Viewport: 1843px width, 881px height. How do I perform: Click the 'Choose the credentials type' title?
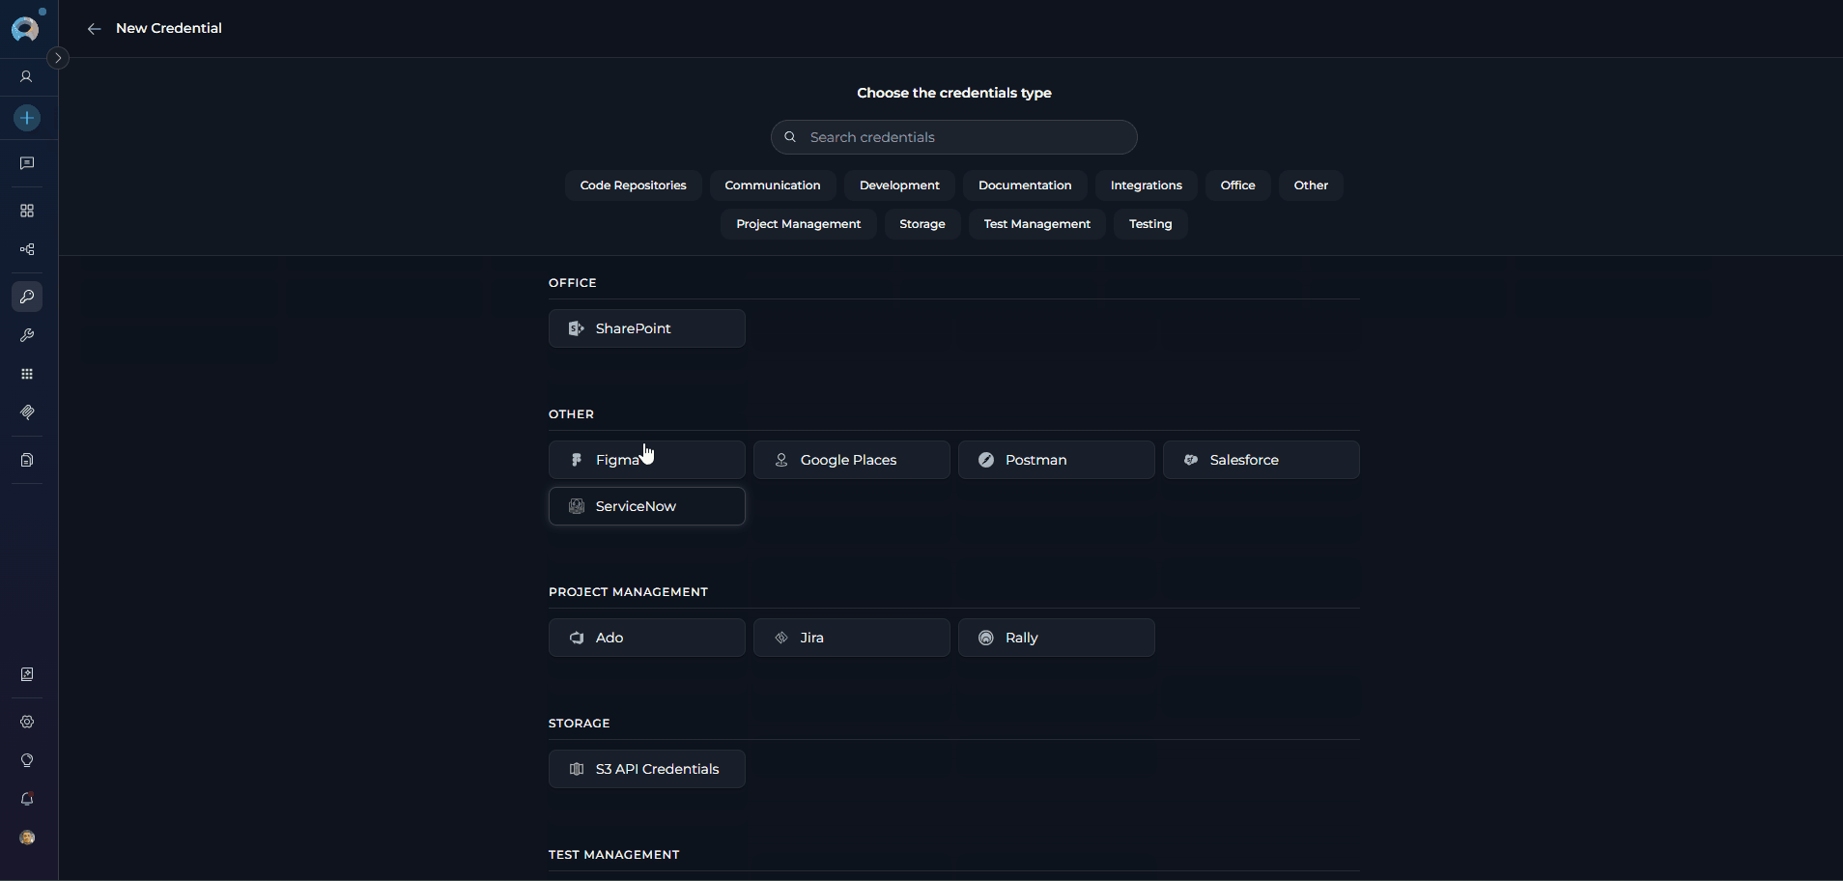pos(954,93)
